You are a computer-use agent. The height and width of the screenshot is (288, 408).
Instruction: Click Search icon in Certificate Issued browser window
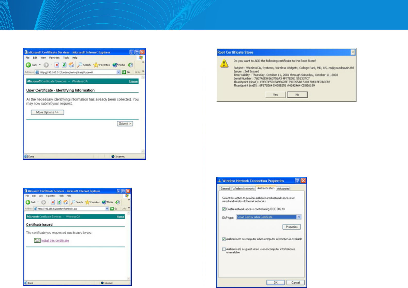[x=73, y=202]
